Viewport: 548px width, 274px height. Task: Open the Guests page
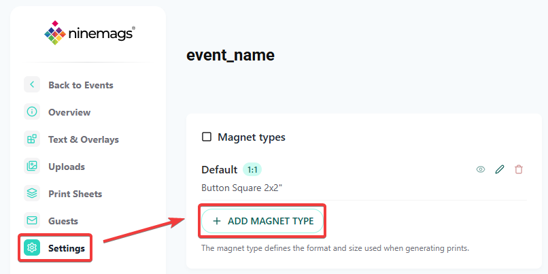point(63,221)
